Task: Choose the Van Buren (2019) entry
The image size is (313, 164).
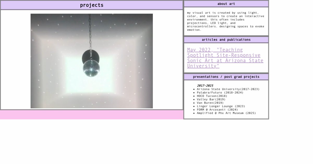Action: click(x=210, y=103)
